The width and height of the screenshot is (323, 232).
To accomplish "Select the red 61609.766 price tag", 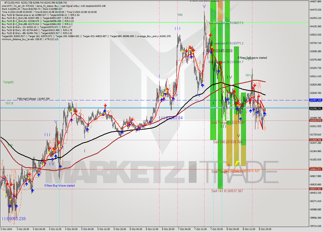I will click(x=316, y=140).
